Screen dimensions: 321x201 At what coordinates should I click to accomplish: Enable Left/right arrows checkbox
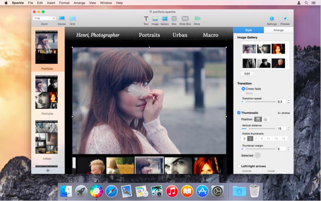pos(239,166)
